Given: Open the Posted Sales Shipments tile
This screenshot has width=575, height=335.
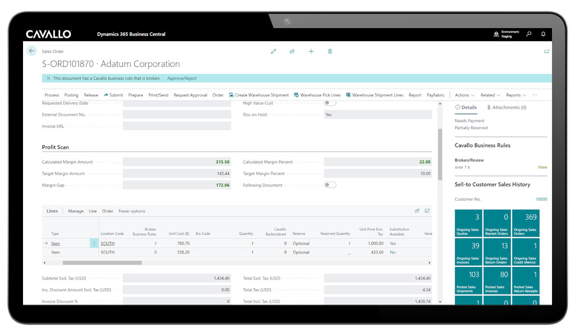Looking at the screenshot, I should (x=468, y=280).
